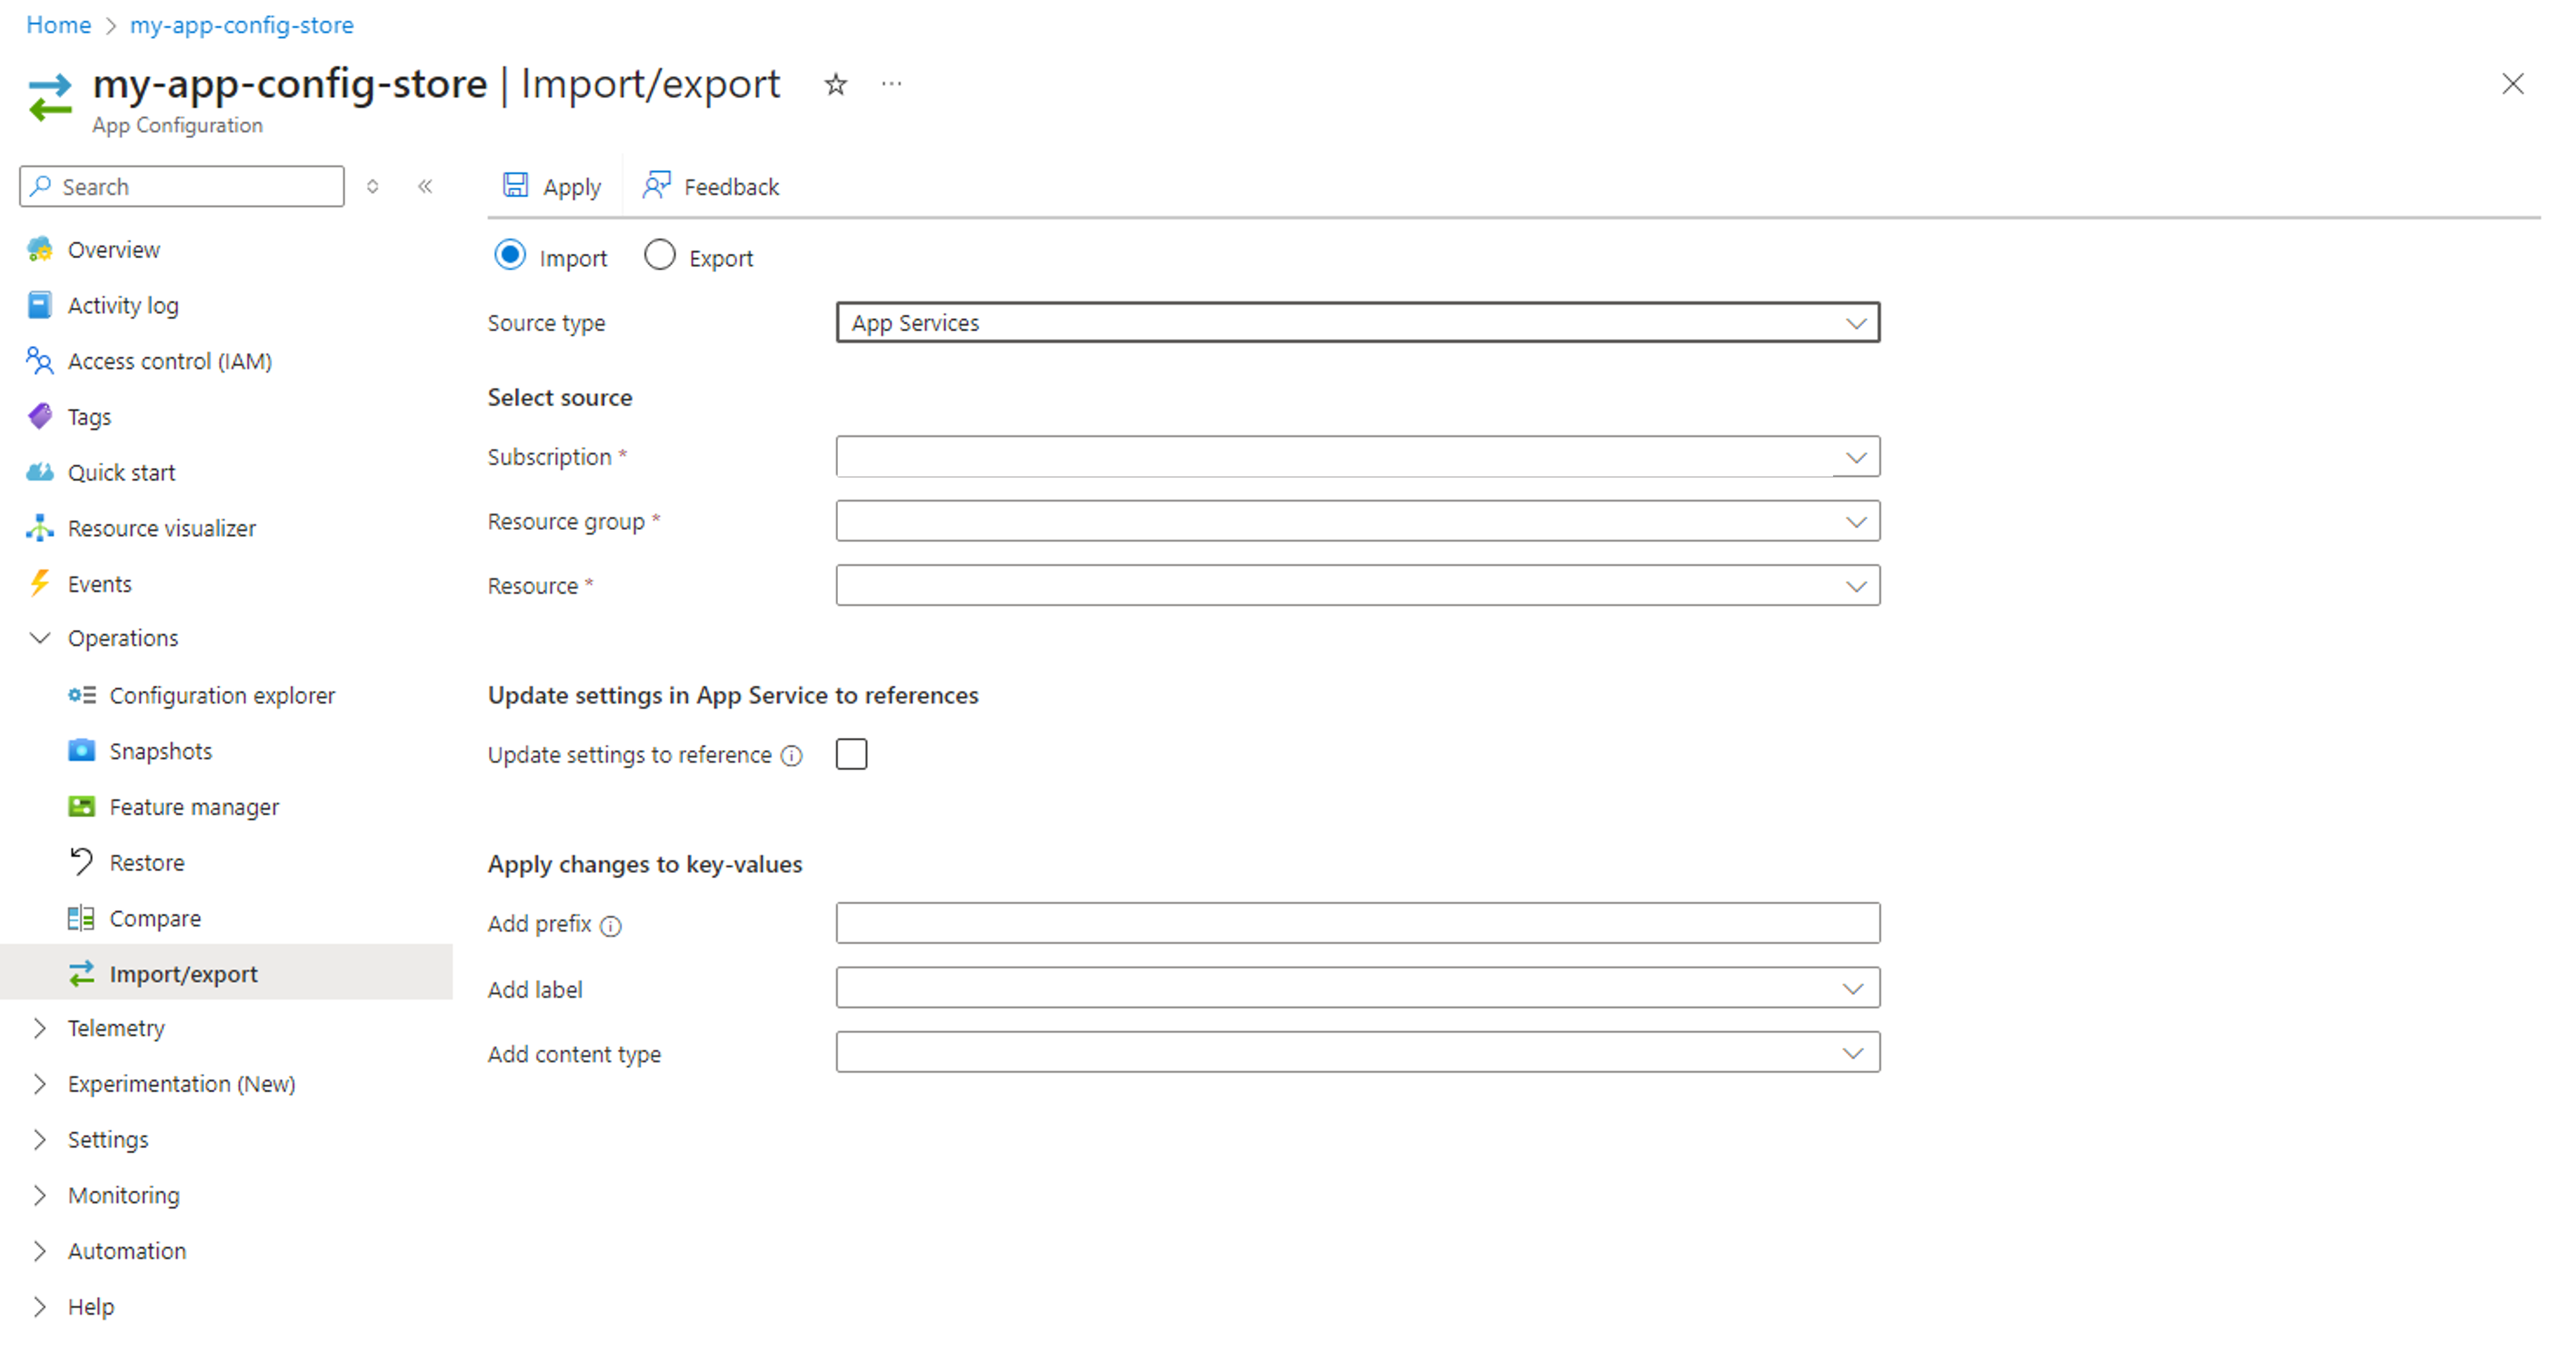Click the Apply button
The width and height of the screenshot is (2576, 1367).
tap(554, 186)
